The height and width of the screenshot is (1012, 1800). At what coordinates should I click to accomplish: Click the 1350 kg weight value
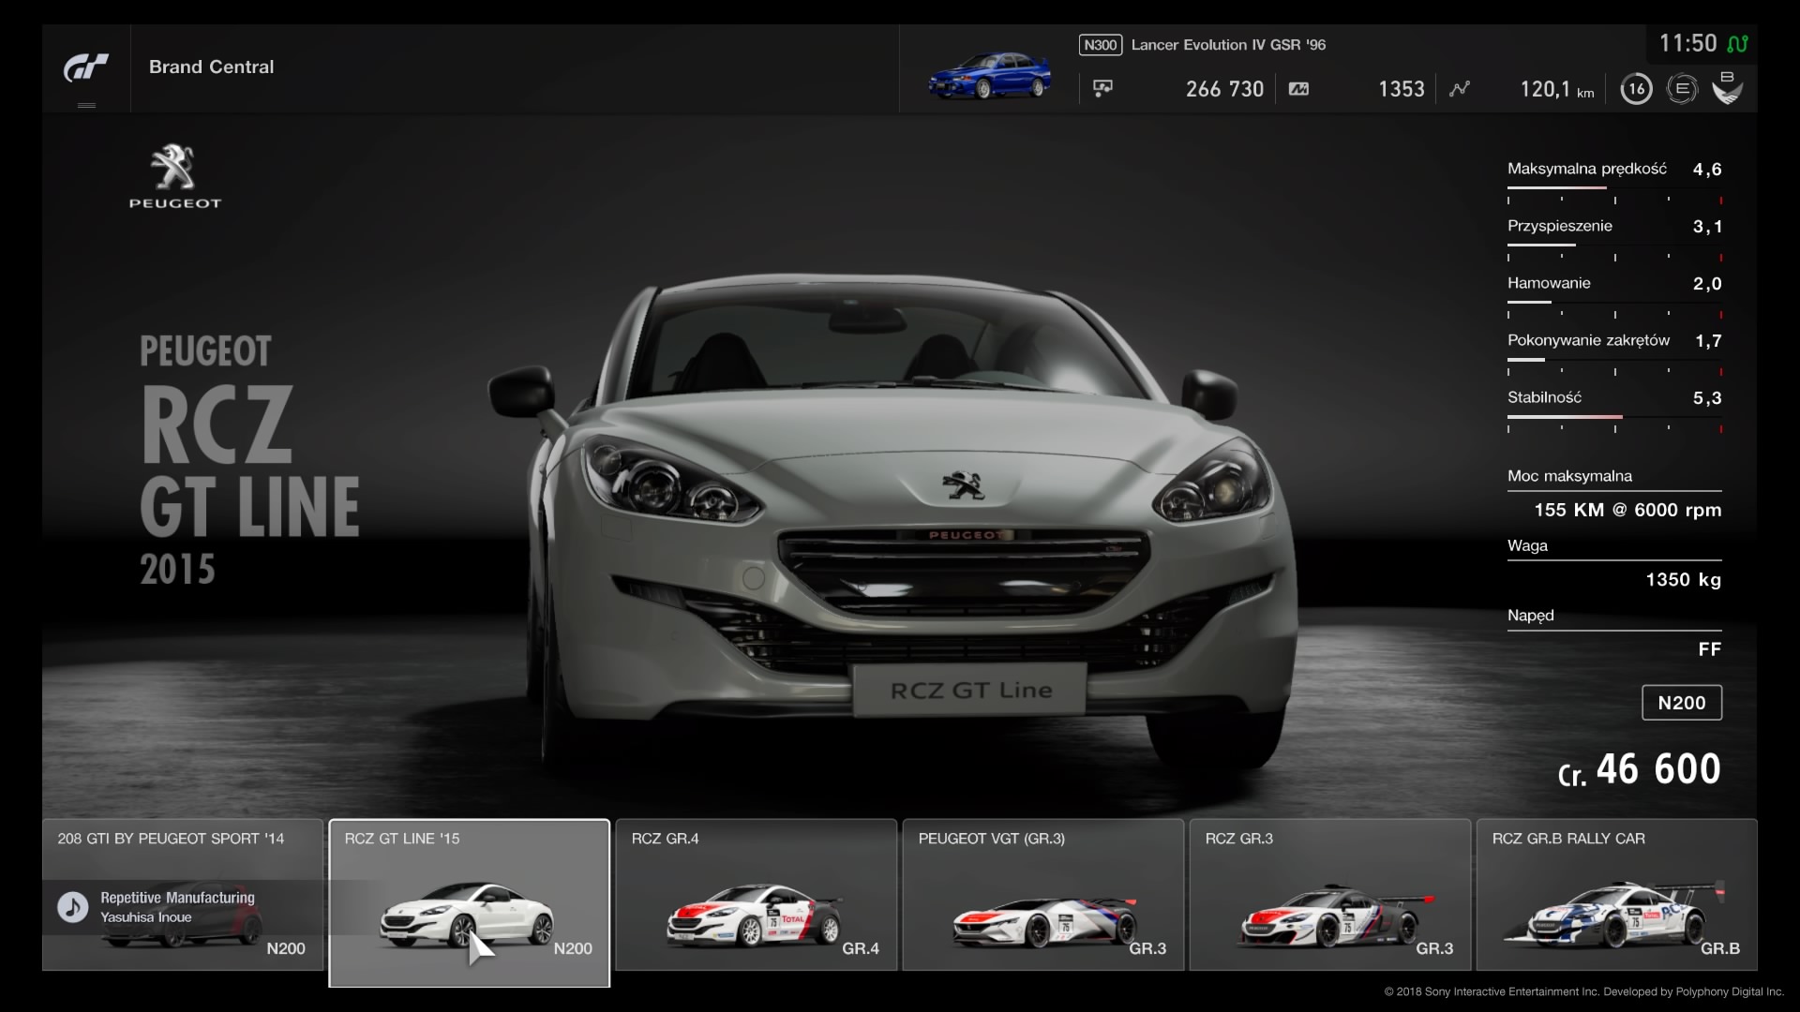coord(1684,579)
